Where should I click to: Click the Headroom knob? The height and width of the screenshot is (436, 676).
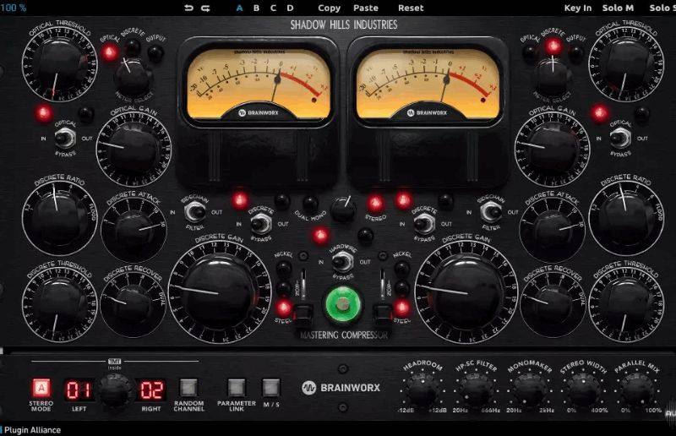422,389
